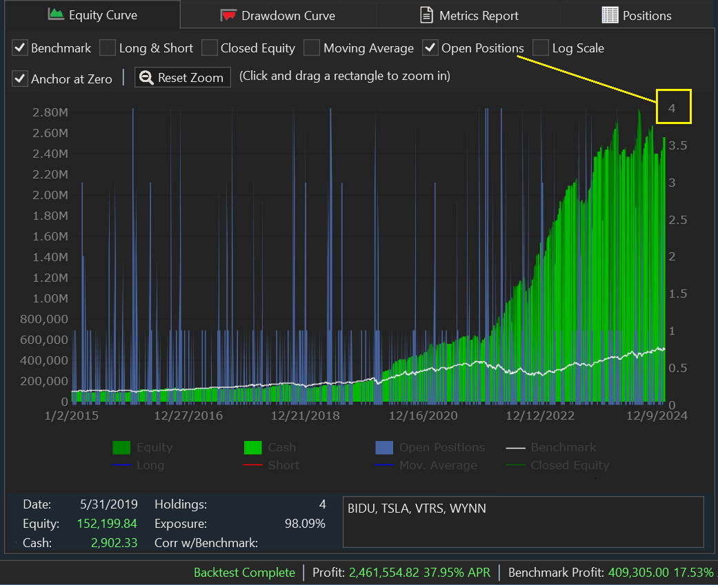Switch to the Drawdown Curve tab
718x585 pixels.
coord(288,15)
